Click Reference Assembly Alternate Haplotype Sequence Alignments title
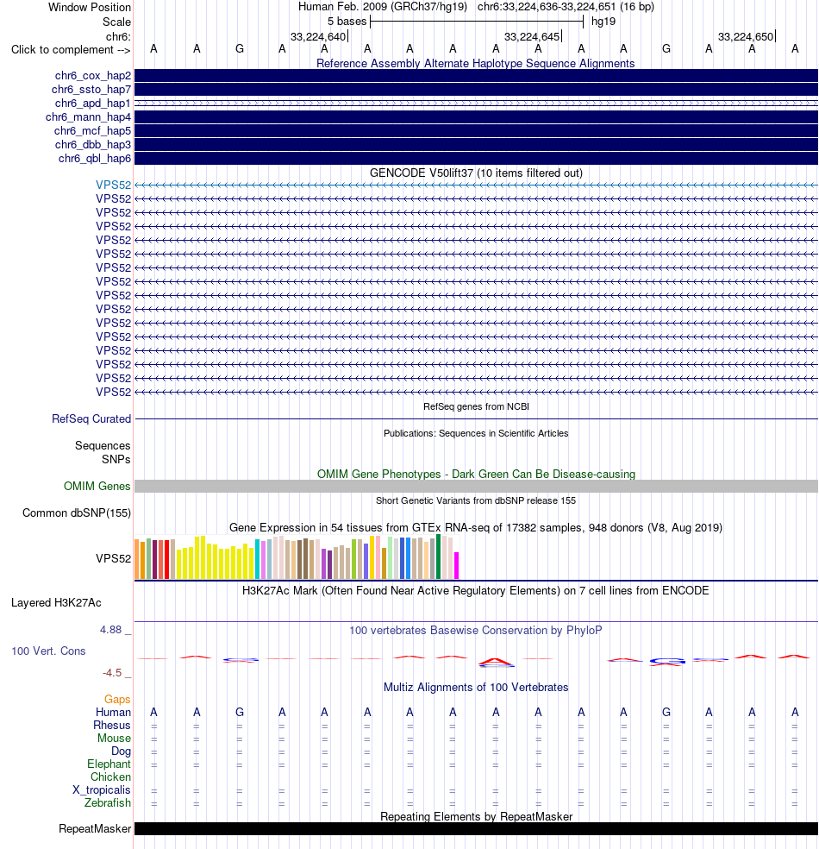 [476, 63]
